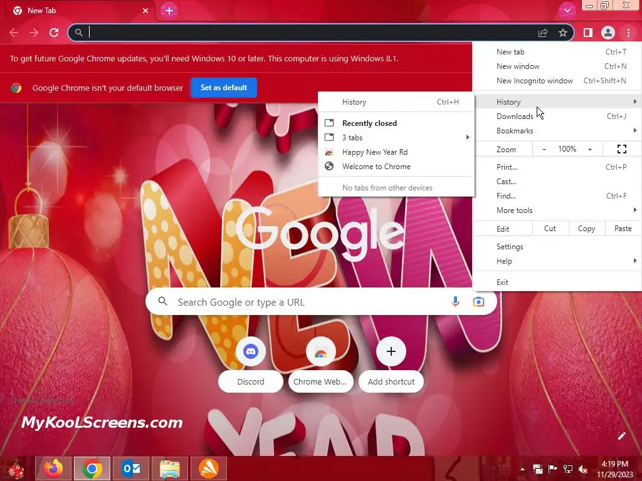The width and height of the screenshot is (642, 481).
Task: Click Paste in the Edit row
Action: [x=623, y=229]
